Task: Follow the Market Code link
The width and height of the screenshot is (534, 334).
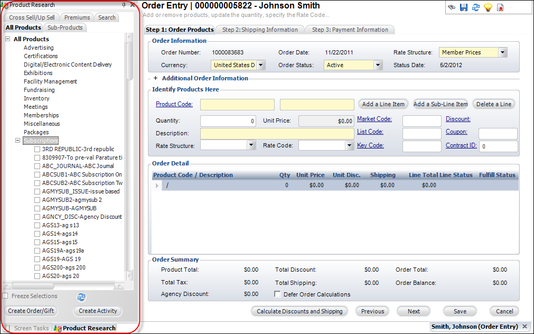Action: point(374,119)
